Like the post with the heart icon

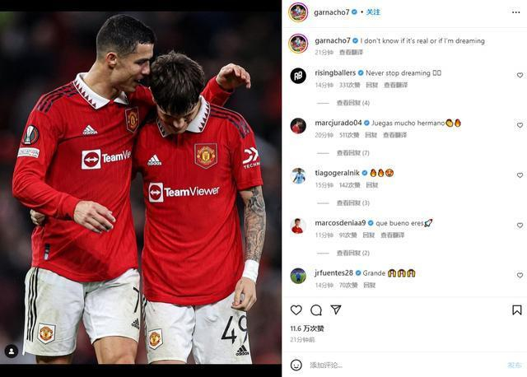pos(296,310)
